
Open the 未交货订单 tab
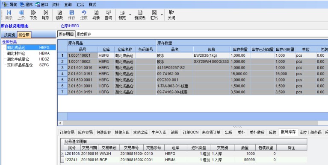pyautogui.click(x=211, y=133)
